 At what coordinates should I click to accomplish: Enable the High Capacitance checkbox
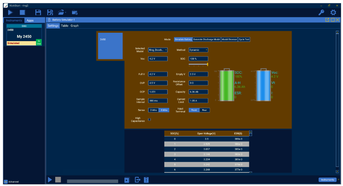[x=149, y=120]
